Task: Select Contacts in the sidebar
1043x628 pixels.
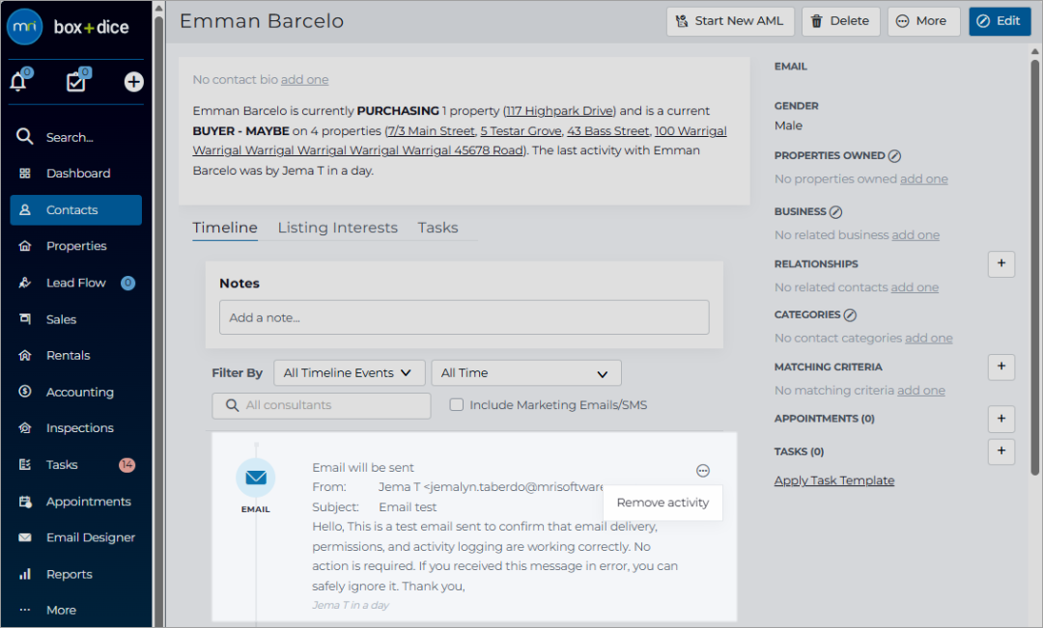Action: [76, 210]
